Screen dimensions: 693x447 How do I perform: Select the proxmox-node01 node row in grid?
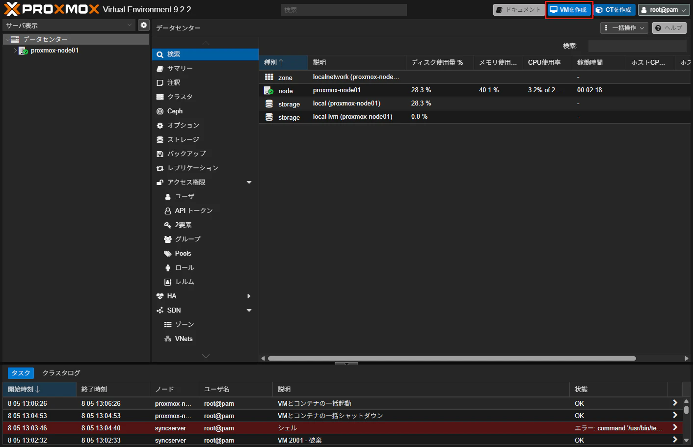coord(475,90)
